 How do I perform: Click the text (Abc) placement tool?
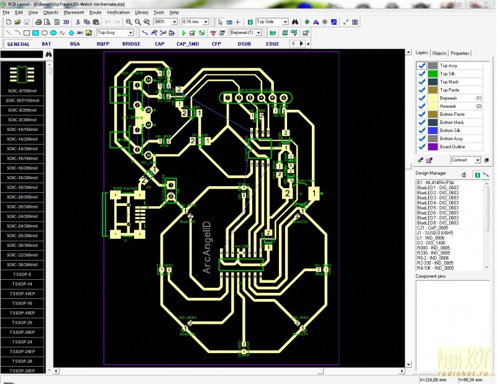click(x=80, y=32)
